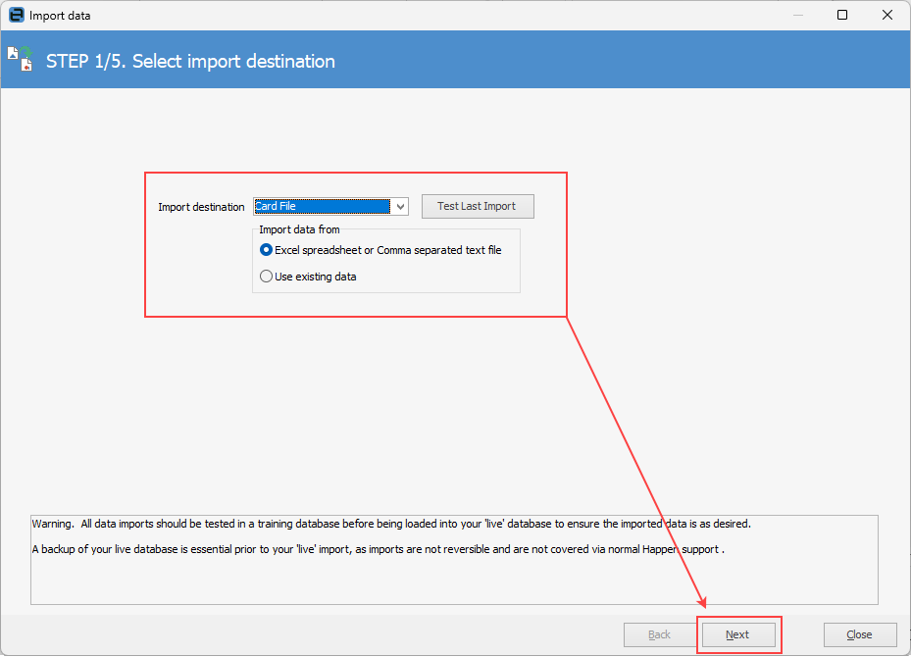
Task: Click the Import data from group label
Action: 299,229
